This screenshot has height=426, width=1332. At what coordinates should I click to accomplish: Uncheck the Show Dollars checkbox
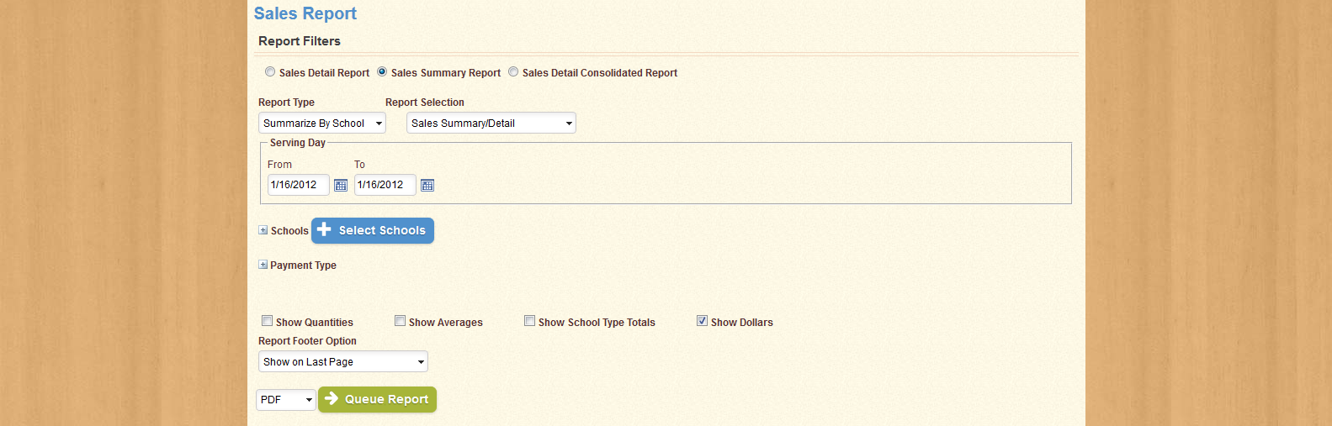[703, 321]
